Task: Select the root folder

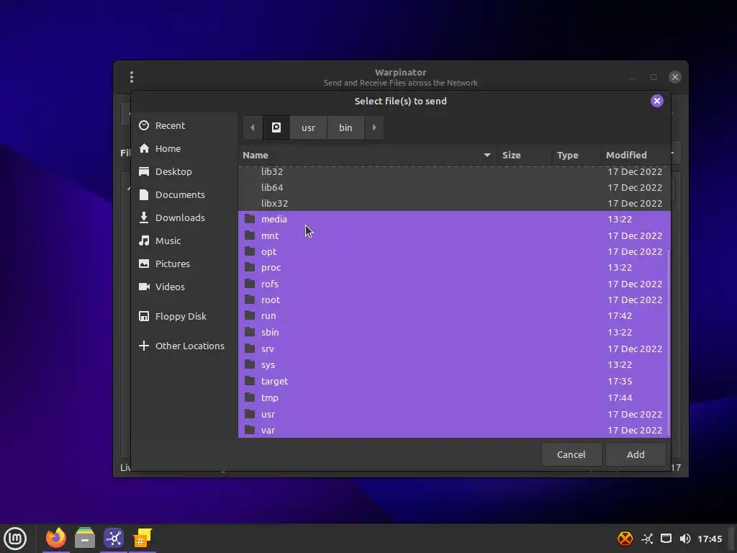Action: 454,300
